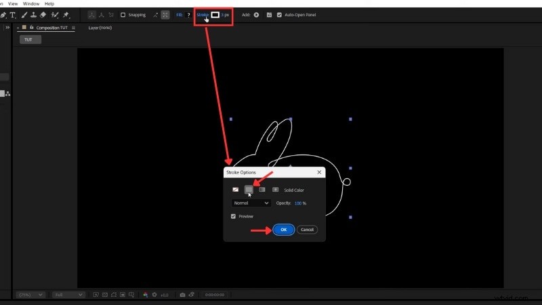This screenshot has height=305, width=542.
Task: Select the Roto Brush tool
Action: pyautogui.click(x=55, y=15)
